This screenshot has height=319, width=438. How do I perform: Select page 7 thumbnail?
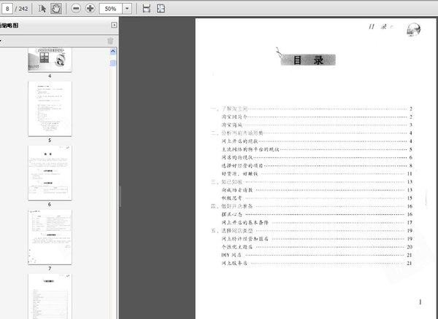coord(50,237)
